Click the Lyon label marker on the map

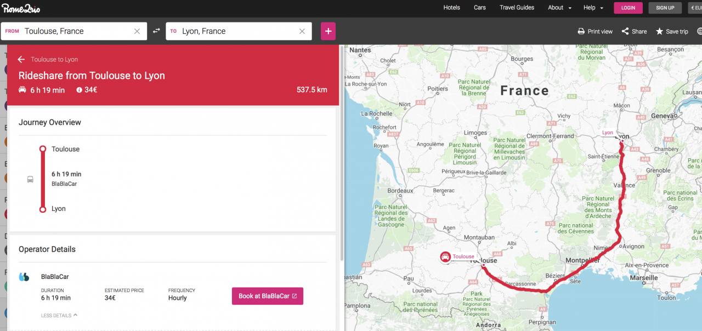(x=608, y=133)
